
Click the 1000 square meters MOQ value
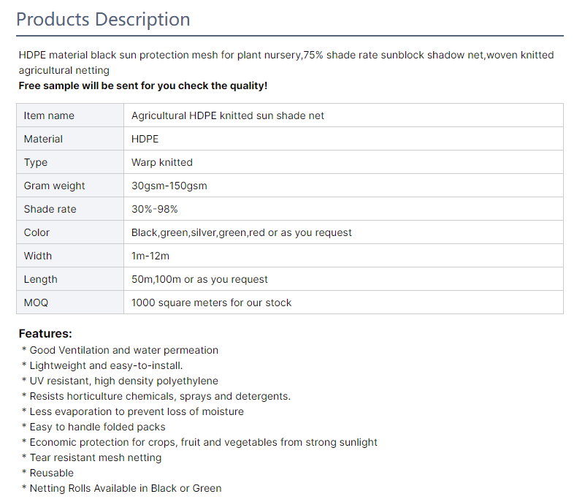point(211,303)
